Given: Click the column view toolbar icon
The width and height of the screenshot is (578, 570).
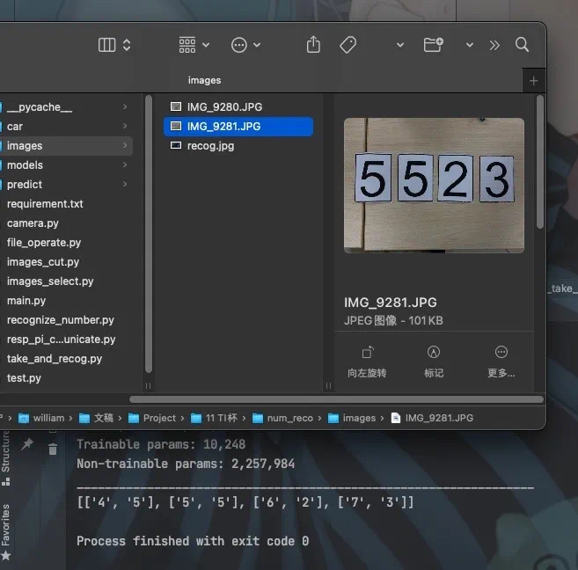Looking at the screenshot, I should [x=108, y=45].
